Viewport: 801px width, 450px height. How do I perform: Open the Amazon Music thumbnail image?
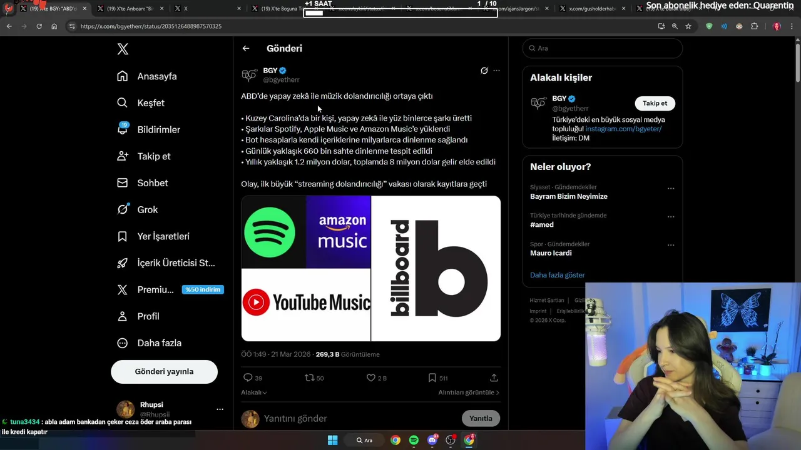coord(339,232)
